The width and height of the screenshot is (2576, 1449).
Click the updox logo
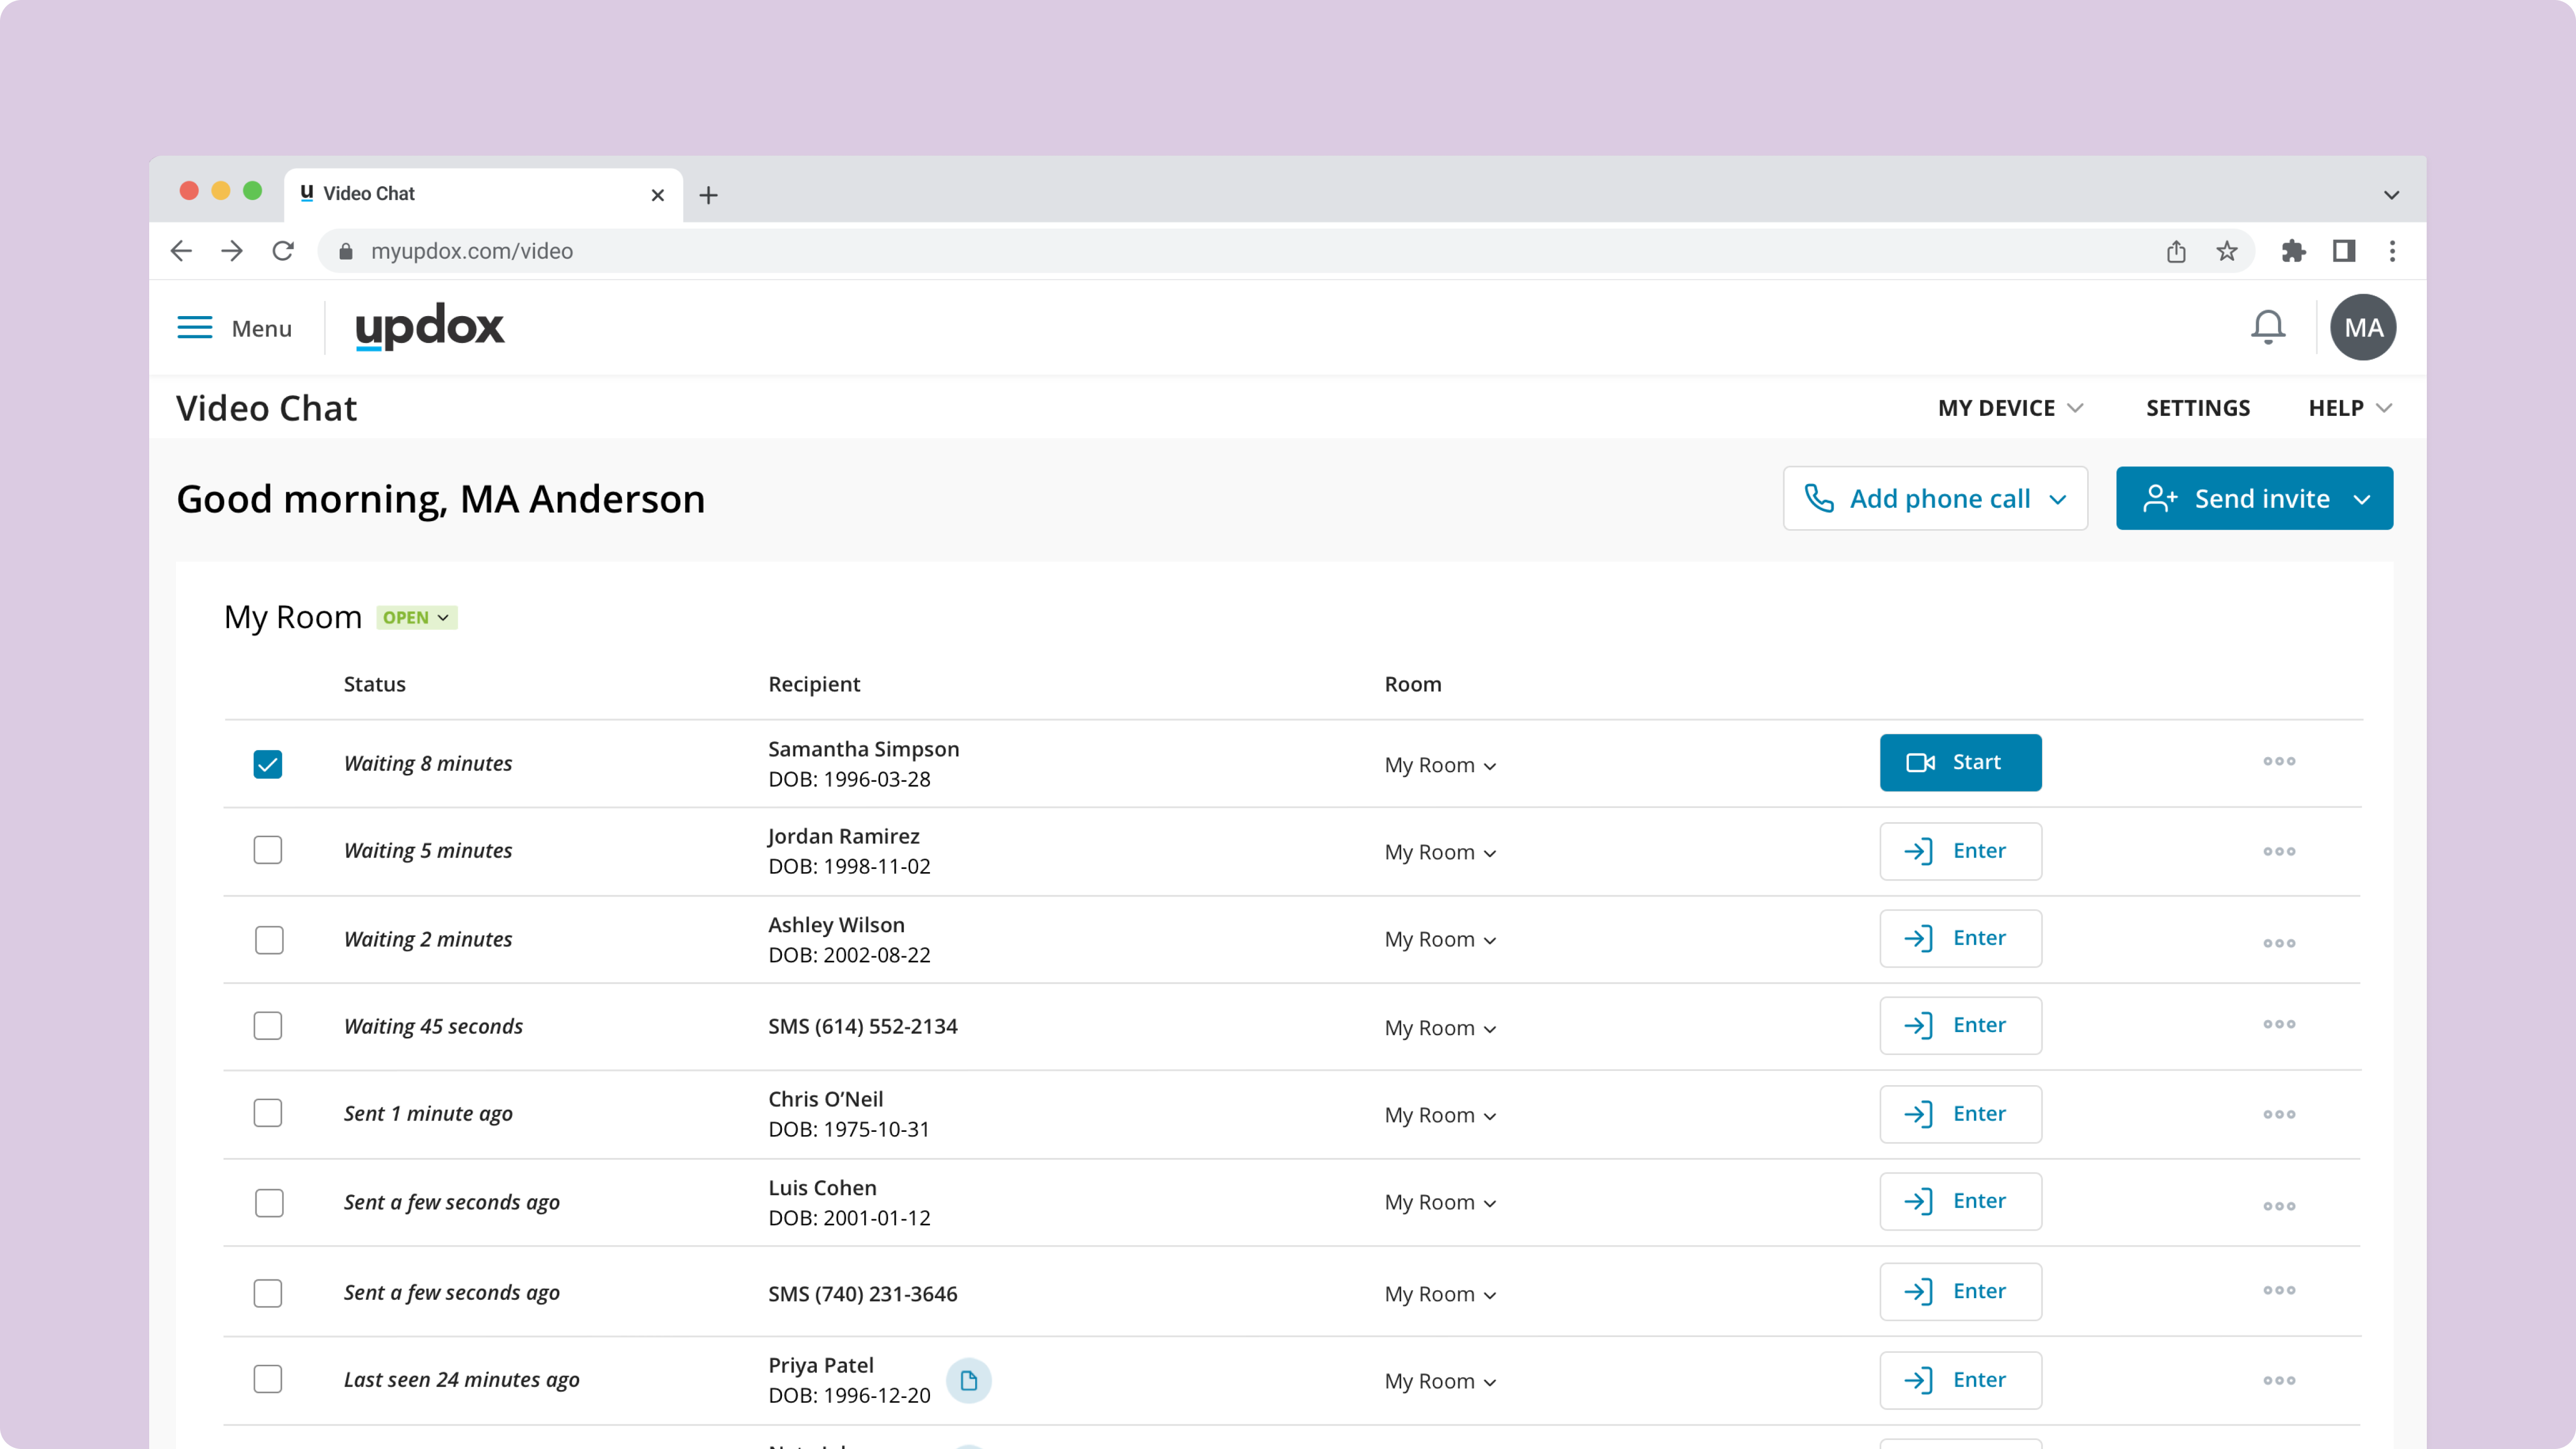click(430, 327)
